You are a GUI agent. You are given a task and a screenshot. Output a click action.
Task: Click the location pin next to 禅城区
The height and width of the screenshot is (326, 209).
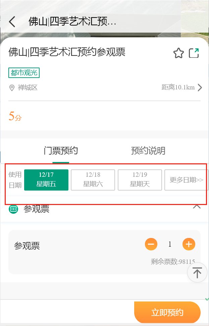(12, 88)
